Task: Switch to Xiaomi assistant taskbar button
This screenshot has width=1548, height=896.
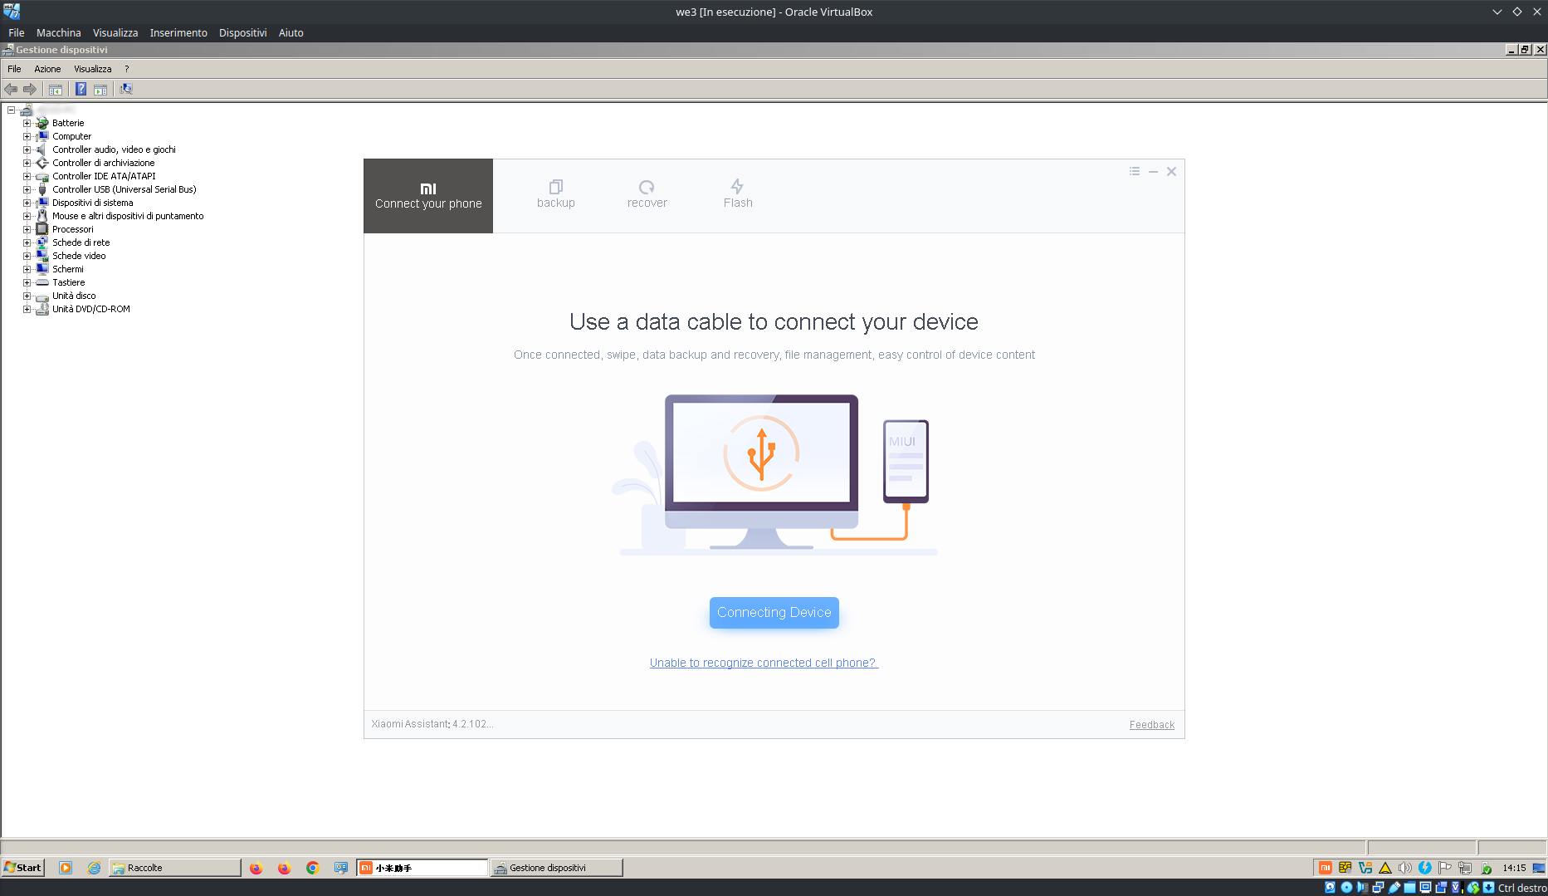Action: point(422,868)
